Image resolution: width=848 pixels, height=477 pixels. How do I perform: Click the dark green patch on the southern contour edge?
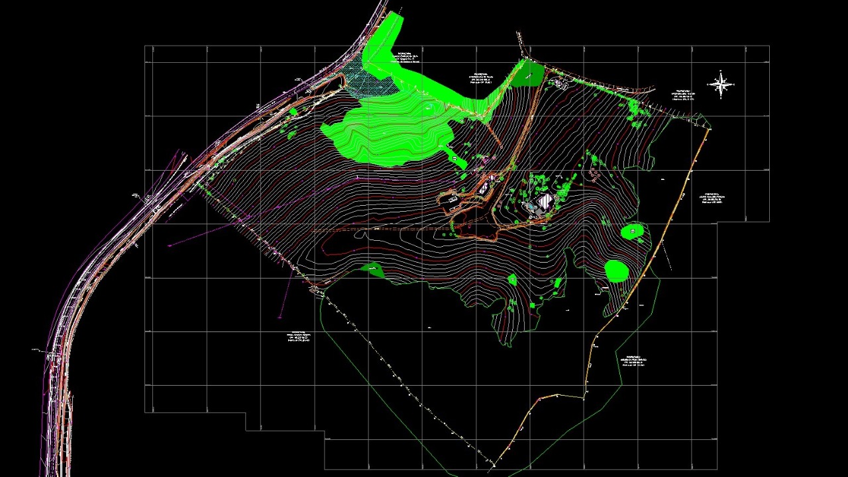tap(372, 269)
